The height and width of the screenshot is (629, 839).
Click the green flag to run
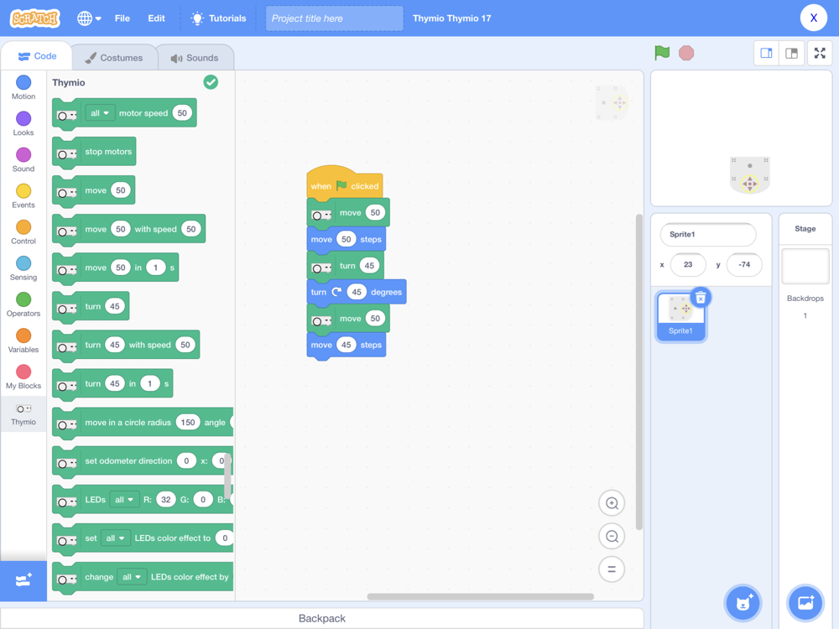(x=662, y=53)
